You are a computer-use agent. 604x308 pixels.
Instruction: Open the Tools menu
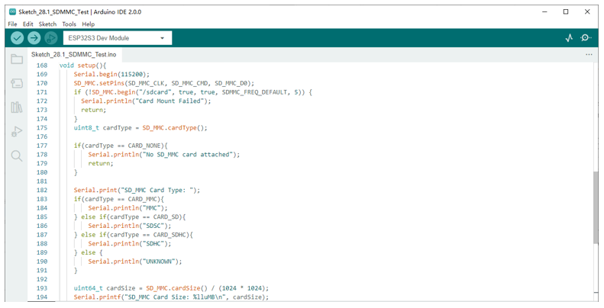69,24
